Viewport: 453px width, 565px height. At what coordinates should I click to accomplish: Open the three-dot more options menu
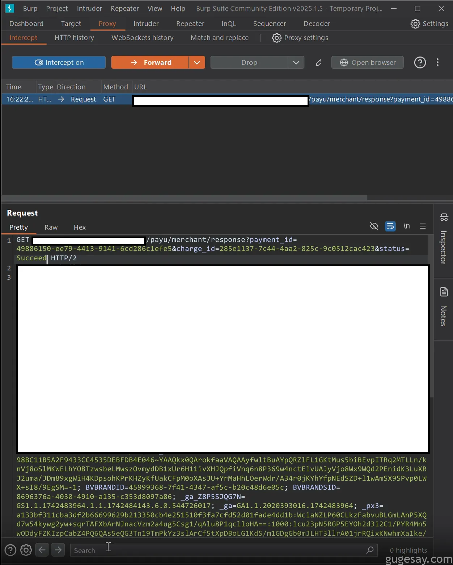point(437,62)
